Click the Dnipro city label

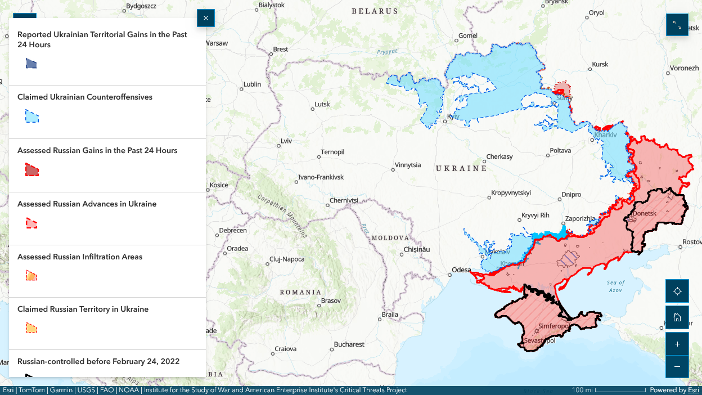pos(571,195)
